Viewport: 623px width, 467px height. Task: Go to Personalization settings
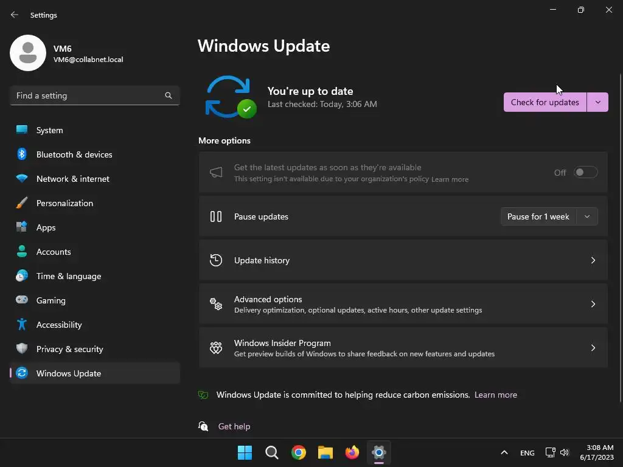[x=95, y=203]
